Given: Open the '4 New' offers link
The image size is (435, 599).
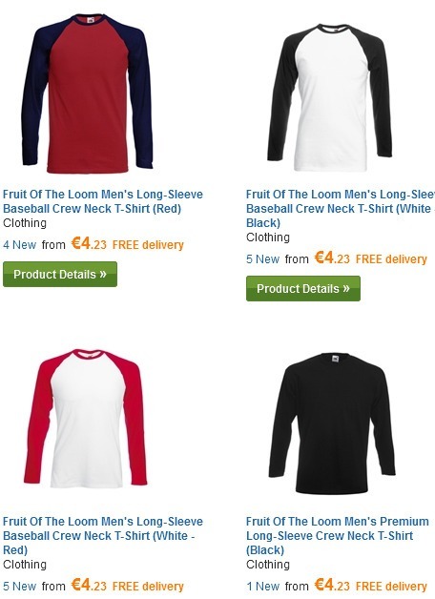Looking at the screenshot, I should click(x=19, y=245).
